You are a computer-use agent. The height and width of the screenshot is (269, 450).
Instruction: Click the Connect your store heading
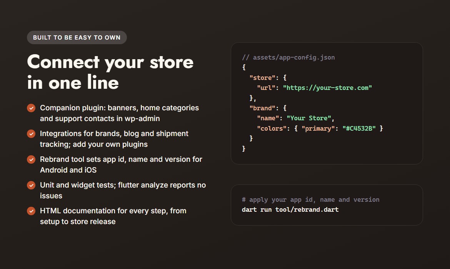click(110, 72)
